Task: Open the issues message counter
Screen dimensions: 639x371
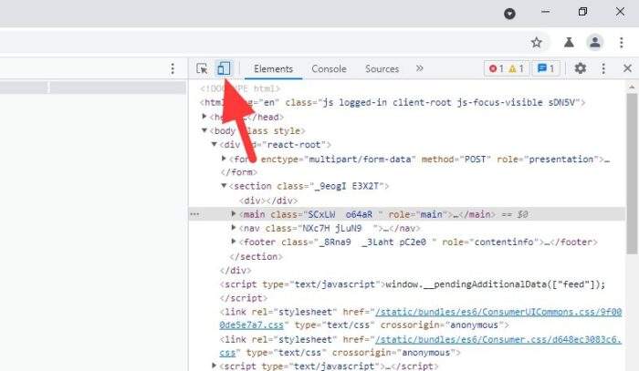Action: 546,68
